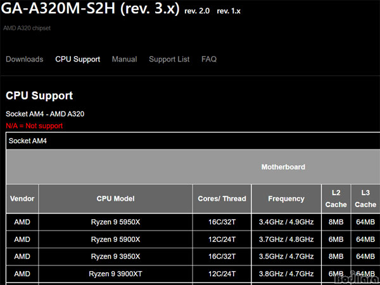The width and height of the screenshot is (380, 285).
Task: Click the CPU Model column header
Action: click(x=116, y=199)
